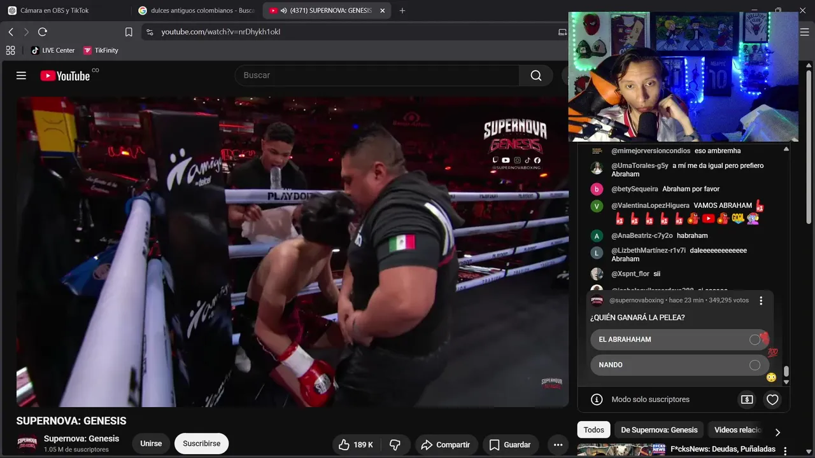Click the Buscar search field
This screenshot has width=815, height=458.
(x=377, y=75)
